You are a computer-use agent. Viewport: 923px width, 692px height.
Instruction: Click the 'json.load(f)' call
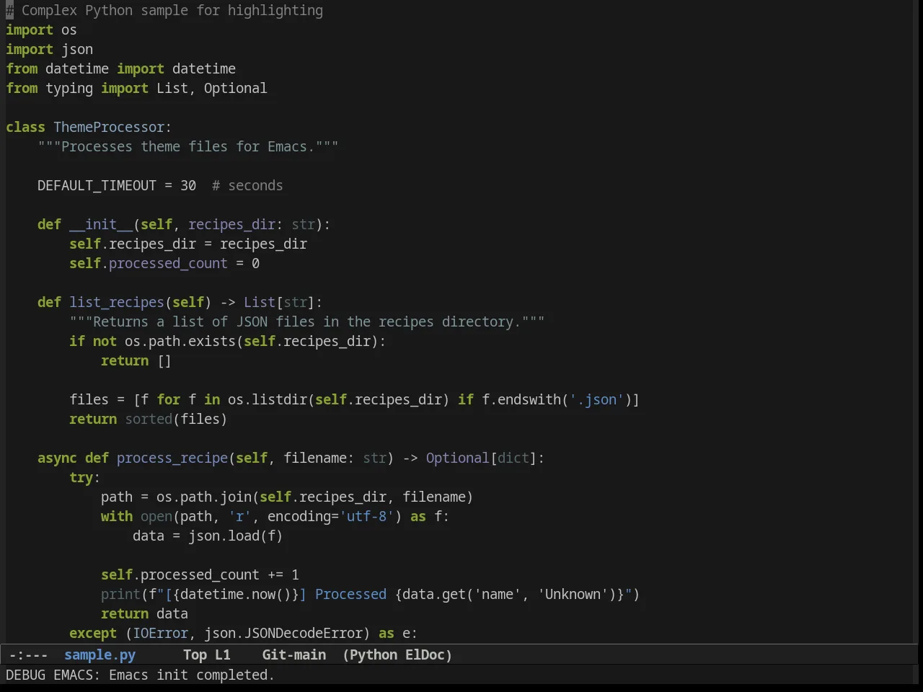coord(236,536)
